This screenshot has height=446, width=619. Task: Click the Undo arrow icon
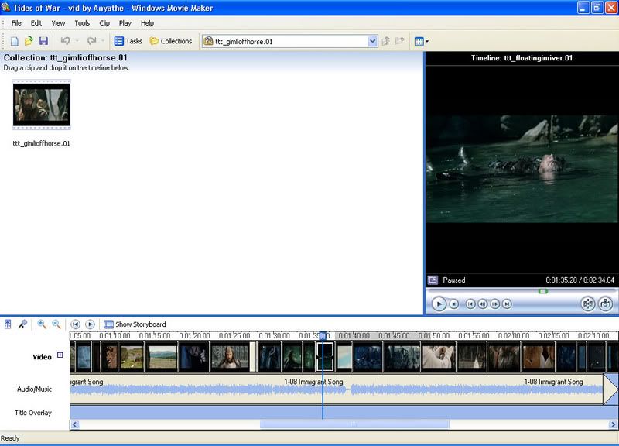point(65,41)
